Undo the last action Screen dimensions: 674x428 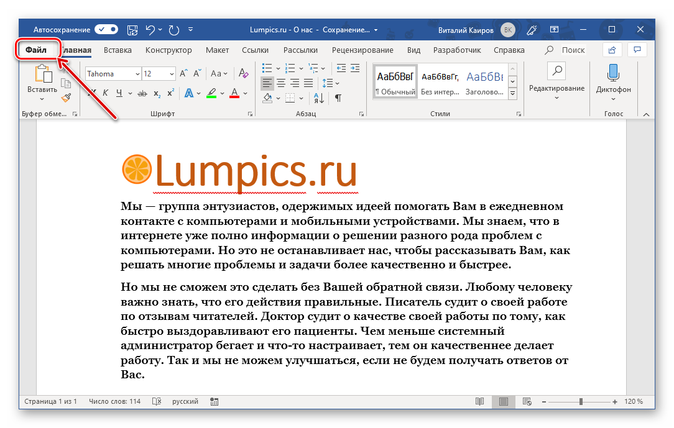150,30
